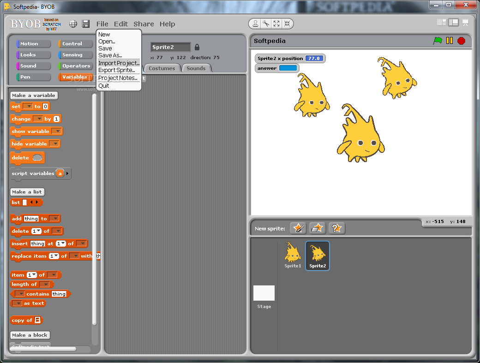This screenshot has width=480, height=363.
Task: Open variable dropdown in set block
Action: tap(28, 106)
